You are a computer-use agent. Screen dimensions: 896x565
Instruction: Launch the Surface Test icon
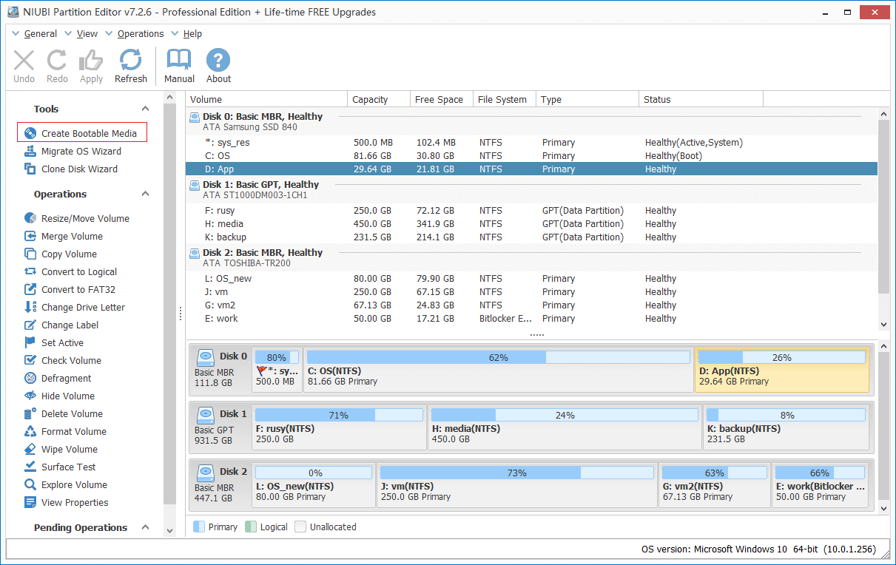pyautogui.click(x=30, y=467)
